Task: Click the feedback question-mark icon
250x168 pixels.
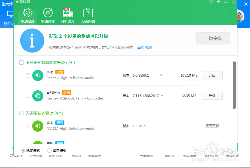Action: click(x=88, y=13)
